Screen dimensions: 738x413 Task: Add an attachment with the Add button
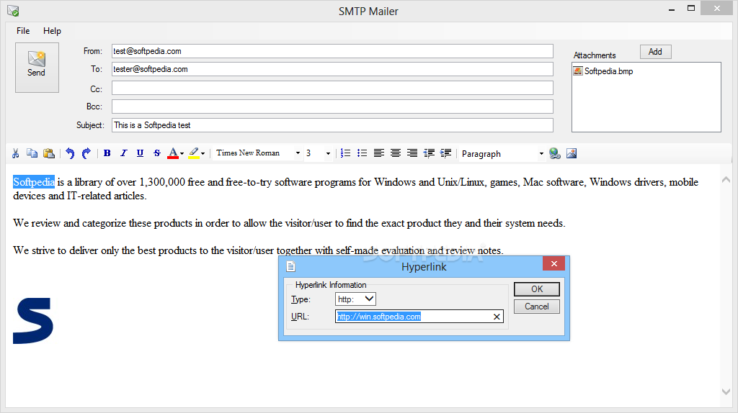click(655, 52)
